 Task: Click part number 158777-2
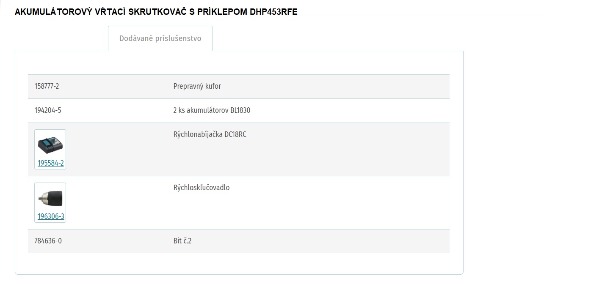(47, 86)
